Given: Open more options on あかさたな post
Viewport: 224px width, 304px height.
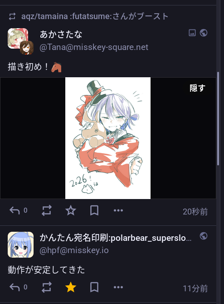Looking at the screenshot, I should (118, 210).
